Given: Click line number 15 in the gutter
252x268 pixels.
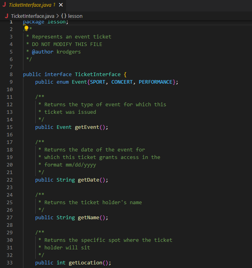Looking at the screenshot, I should coord(10,127).
